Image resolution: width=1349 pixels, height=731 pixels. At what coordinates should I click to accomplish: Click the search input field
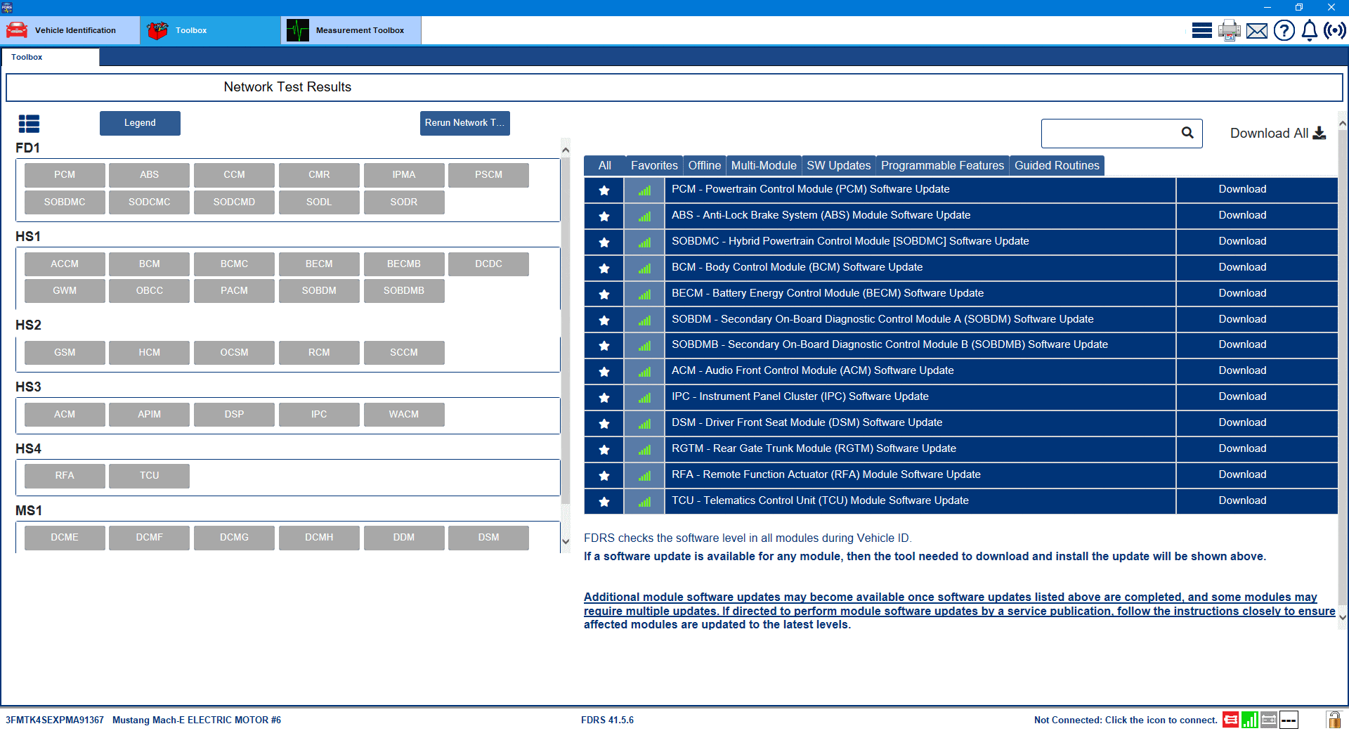point(1110,134)
